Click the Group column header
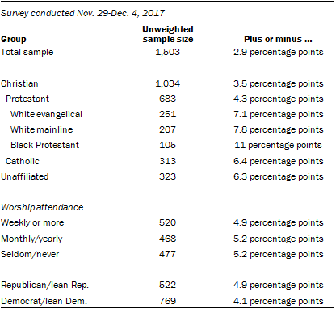336x309 pixels. pos(14,39)
